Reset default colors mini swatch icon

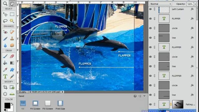(6, 110)
